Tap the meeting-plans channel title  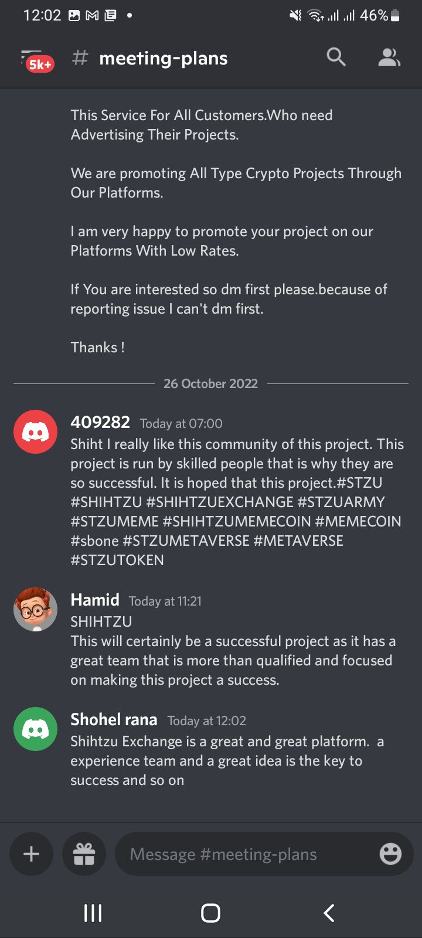(164, 58)
